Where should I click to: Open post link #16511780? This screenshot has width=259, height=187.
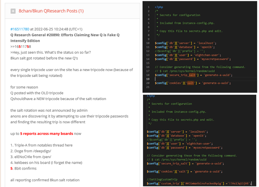coord(20,29)
